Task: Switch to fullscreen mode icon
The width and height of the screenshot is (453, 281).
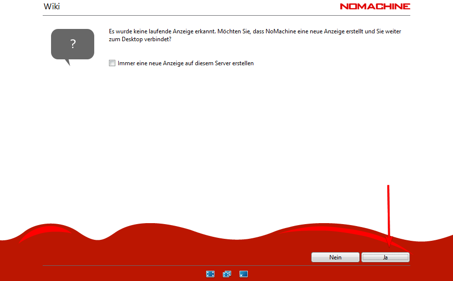Action: 210,274
